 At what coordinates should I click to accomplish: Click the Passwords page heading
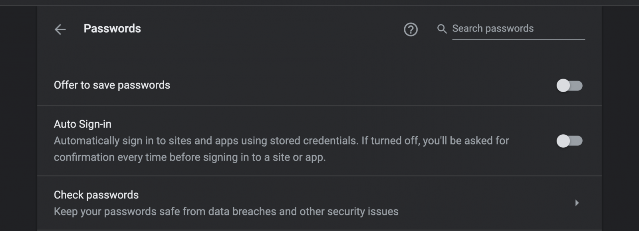(112, 29)
